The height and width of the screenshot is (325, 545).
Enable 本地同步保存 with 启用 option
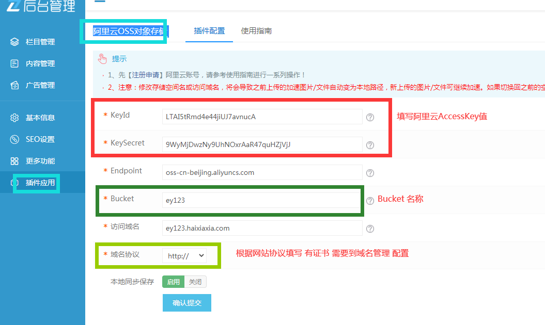click(173, 282)
